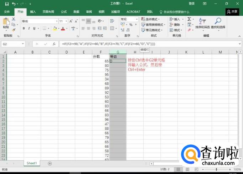Click the zoom slider handle
243x174 pixels.
[216, 169]
